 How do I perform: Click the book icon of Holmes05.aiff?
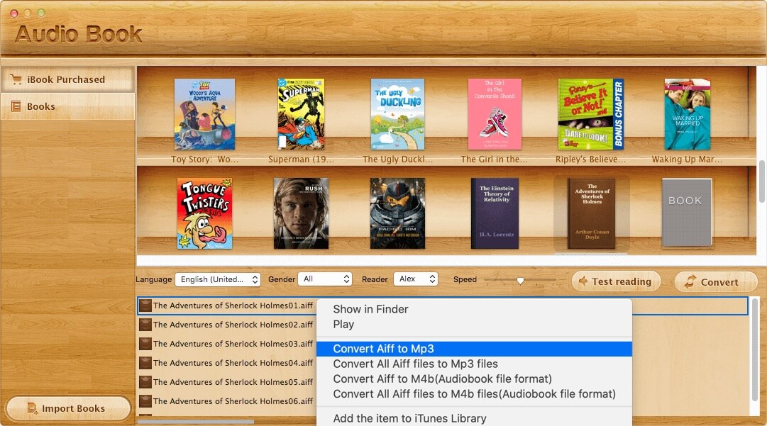(x=145, y=381)
